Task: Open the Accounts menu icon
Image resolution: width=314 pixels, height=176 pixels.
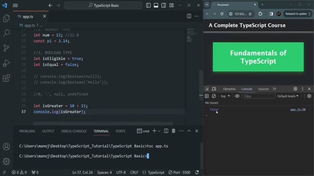Action: pos(6,147)
